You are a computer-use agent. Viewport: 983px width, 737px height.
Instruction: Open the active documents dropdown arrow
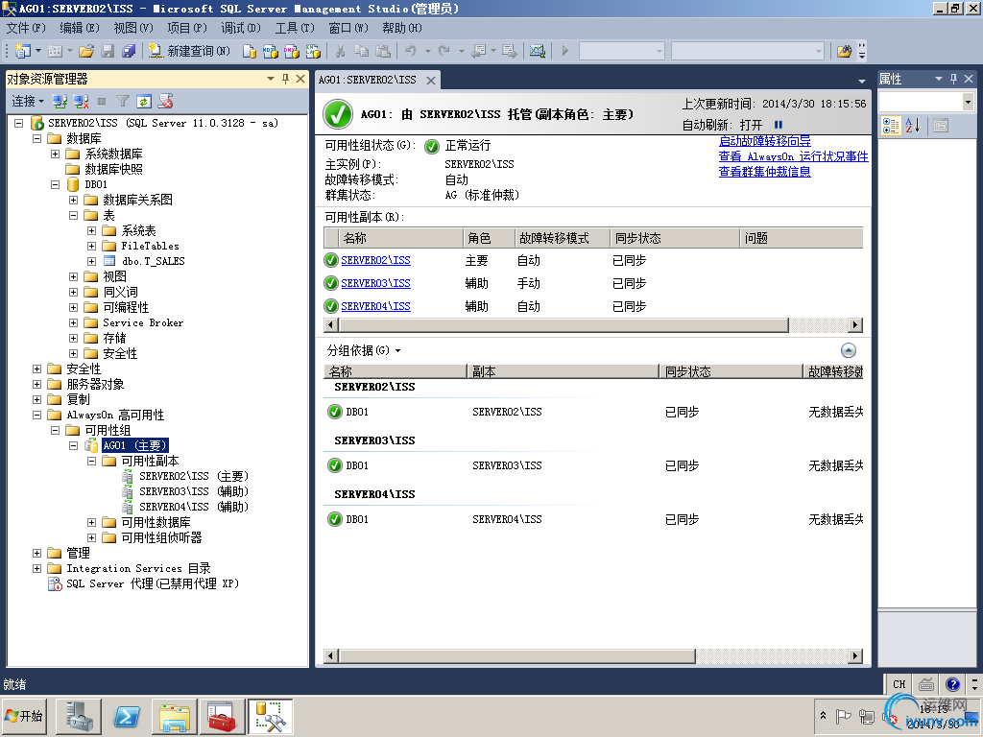[x=862, y=81]
